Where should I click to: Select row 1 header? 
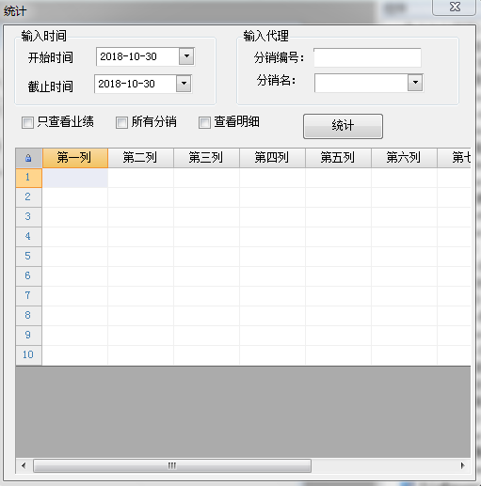point(28,178)
